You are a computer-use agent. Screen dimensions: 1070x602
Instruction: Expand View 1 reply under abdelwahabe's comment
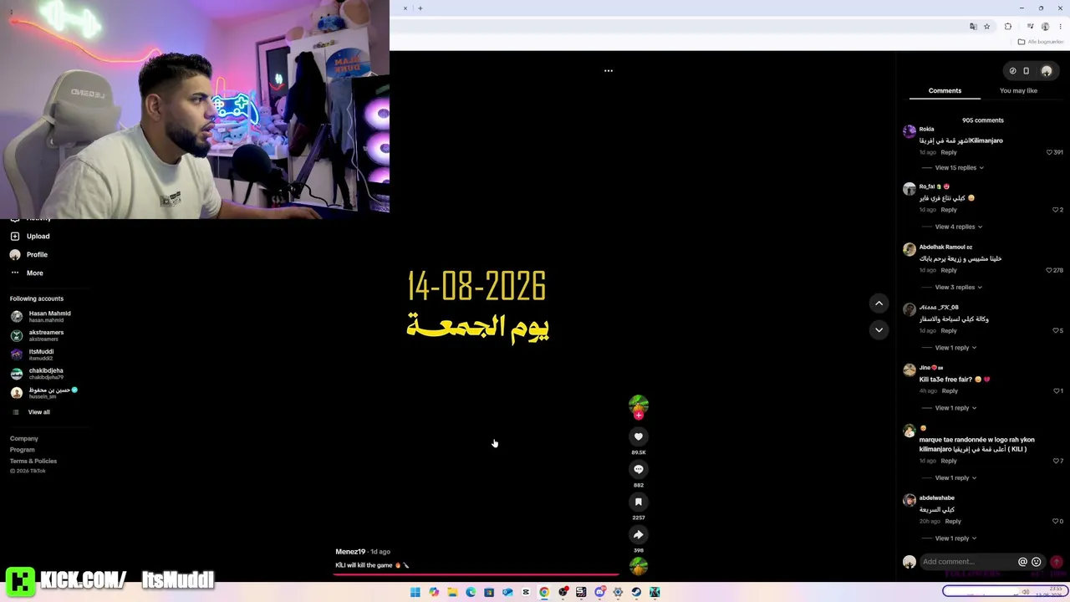(x=955, y=538)
